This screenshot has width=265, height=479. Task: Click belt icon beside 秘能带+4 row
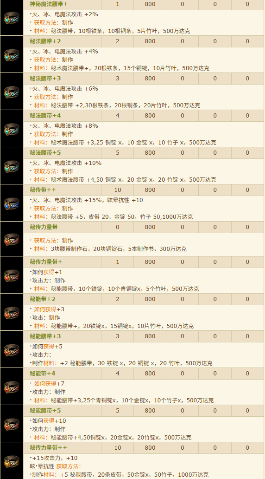coord(12,387)
